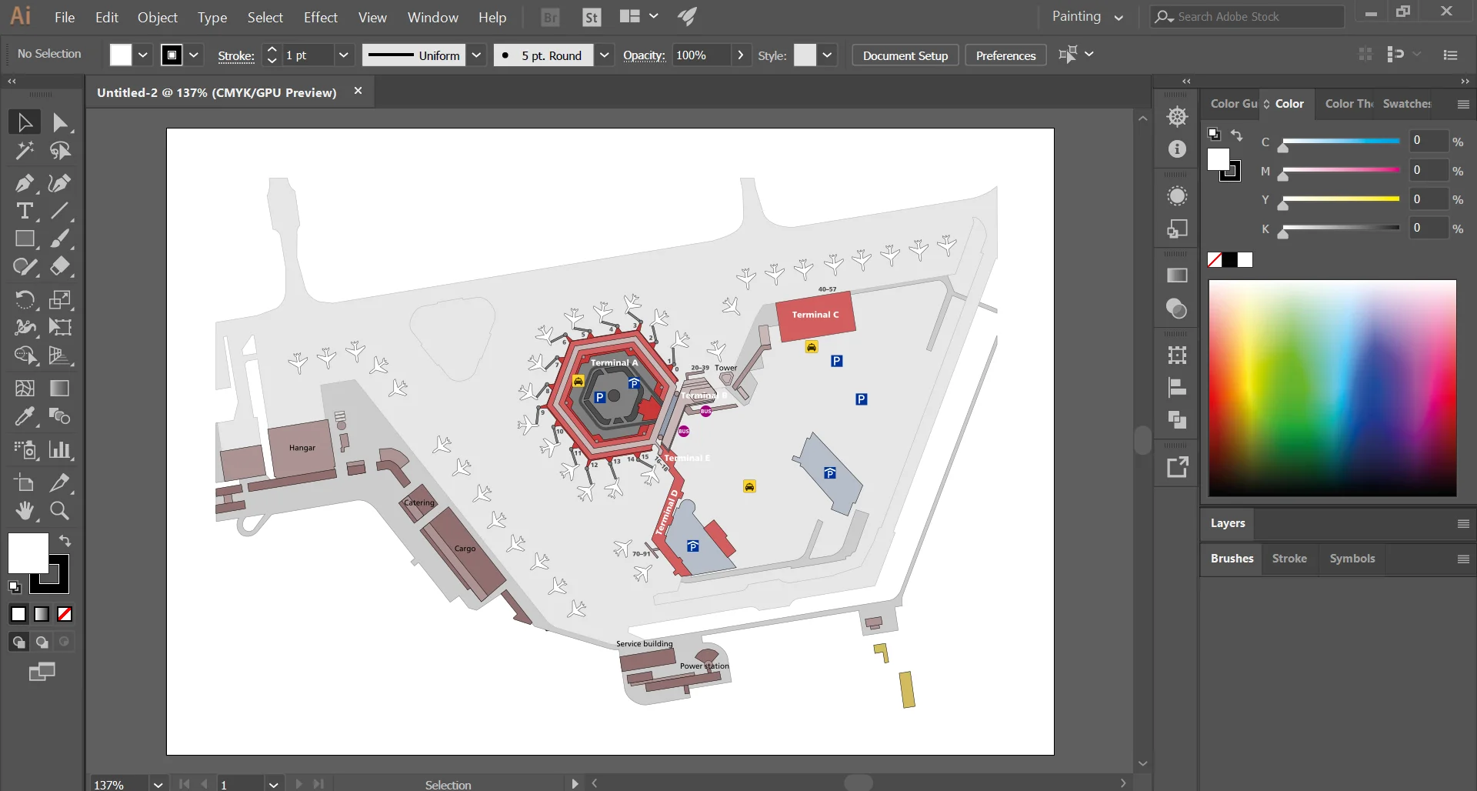1477x791 pixels.
Task: Open the Effect menu
Action: coord(320,17)
